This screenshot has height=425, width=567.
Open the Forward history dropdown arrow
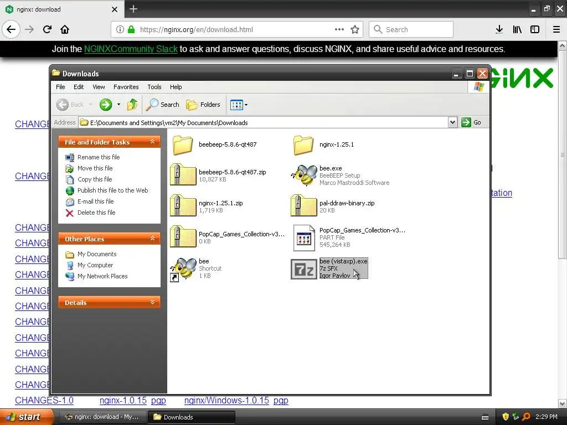[x=118, y=105]
